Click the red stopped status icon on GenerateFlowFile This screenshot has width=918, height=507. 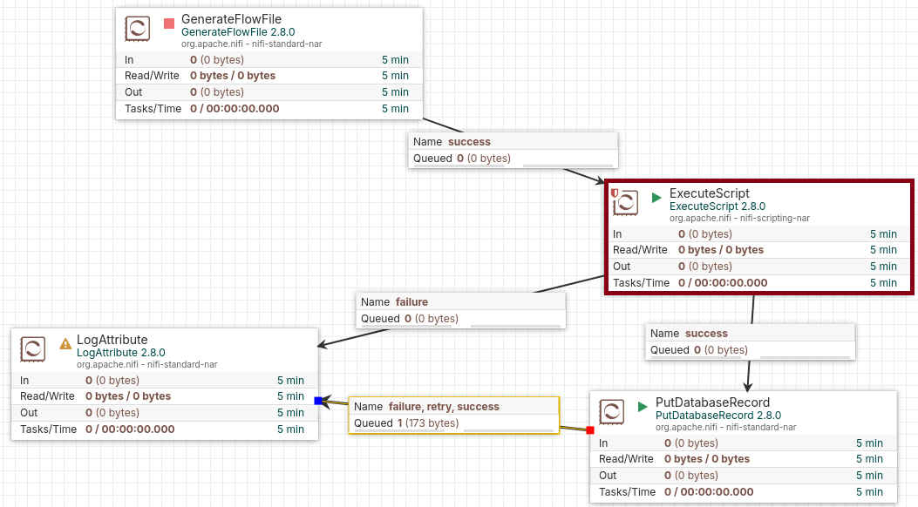(169, 24)
